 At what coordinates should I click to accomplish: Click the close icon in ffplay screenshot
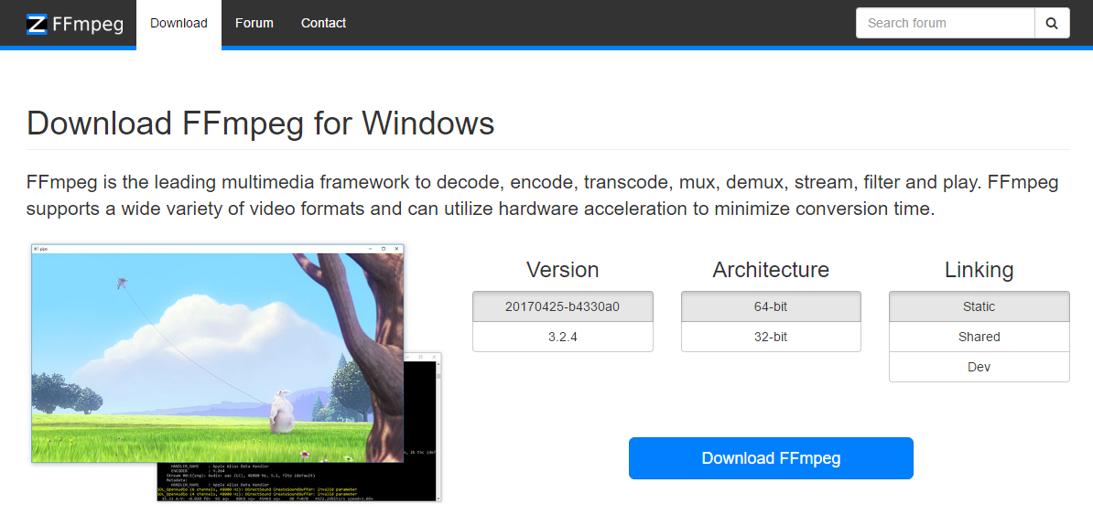pos(396,249)
